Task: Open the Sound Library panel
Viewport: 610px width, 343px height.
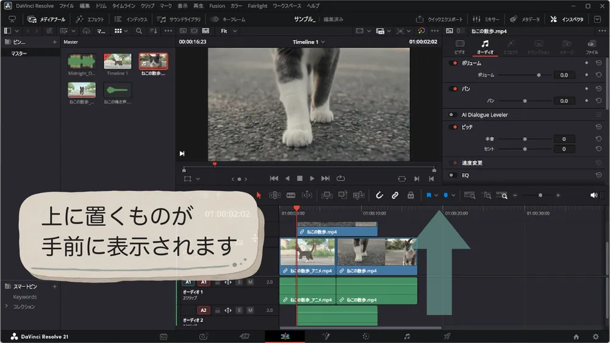Action: 179,19
